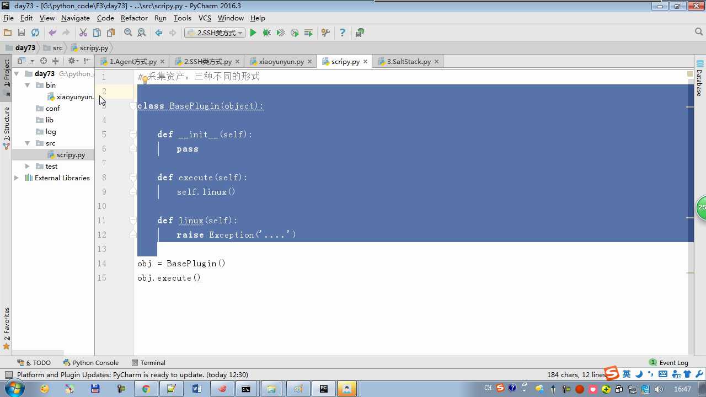The height and width of the screenshot is (397, 706).
Task: Toggle the Database side panel
Action: (699, 78)
